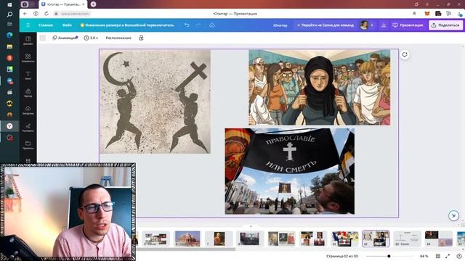465x261 pixels.
Task: Open the Windows Start menu
Action: pos(9,5)
